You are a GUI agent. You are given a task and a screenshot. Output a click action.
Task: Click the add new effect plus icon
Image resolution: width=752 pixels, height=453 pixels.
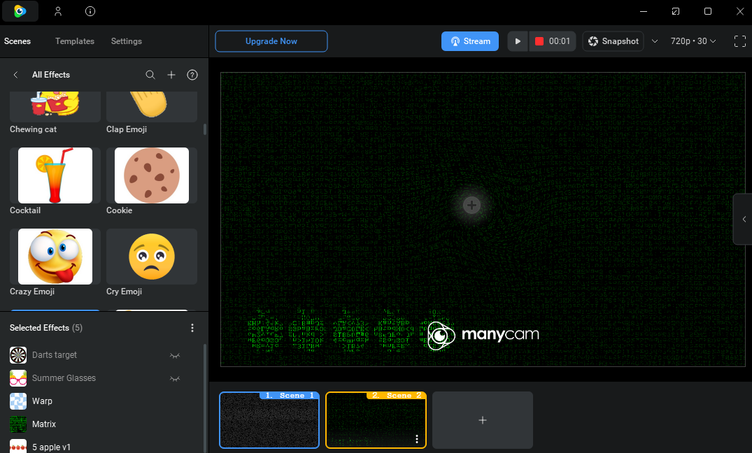click(171, 75)
